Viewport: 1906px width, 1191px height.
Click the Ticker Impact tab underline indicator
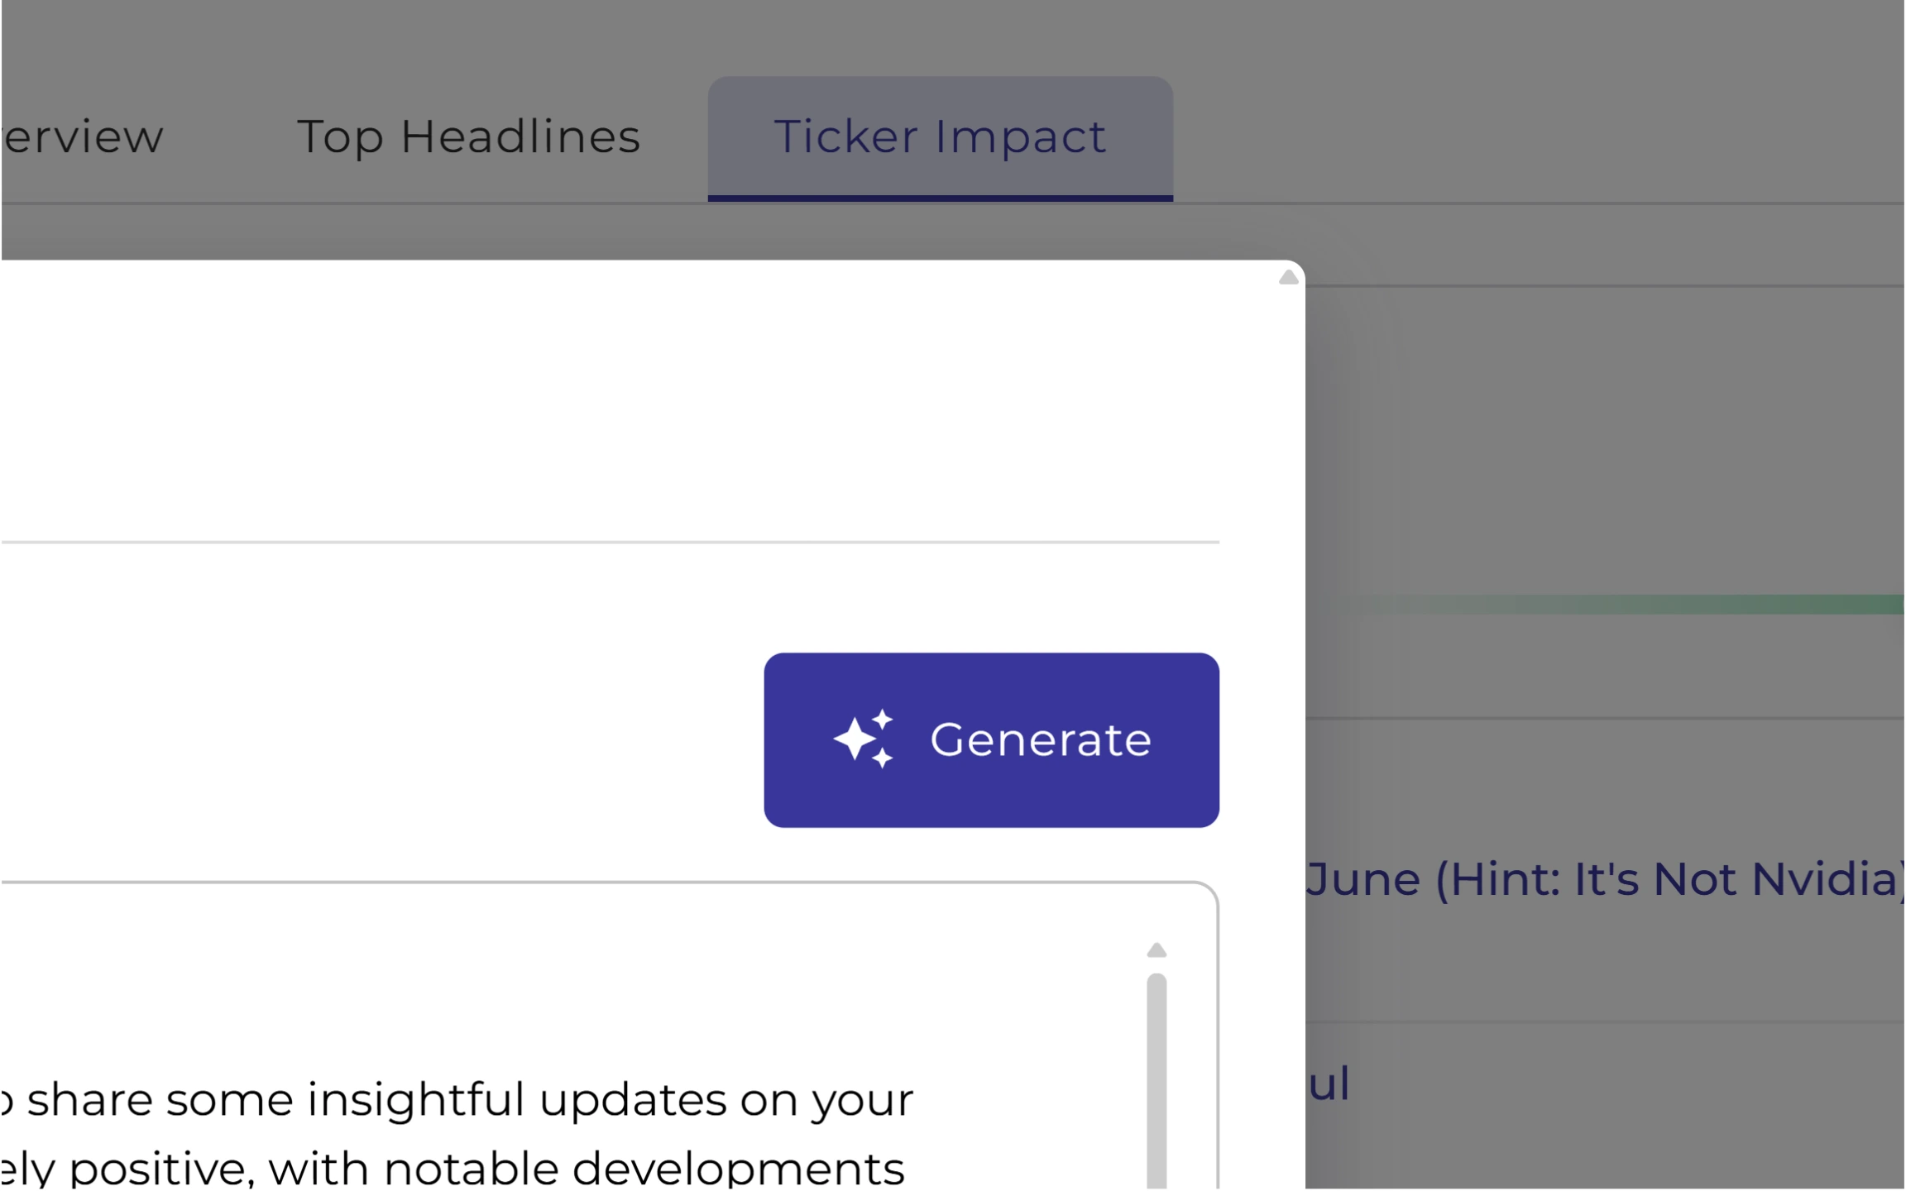939,197
